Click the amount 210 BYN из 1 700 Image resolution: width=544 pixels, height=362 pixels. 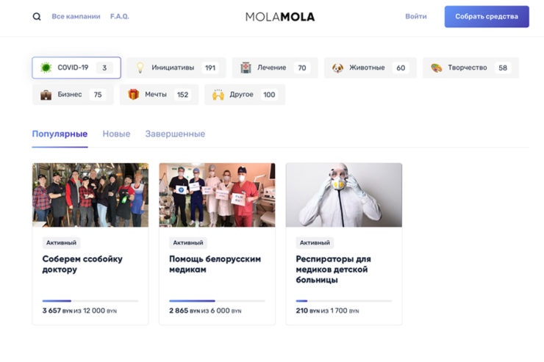pyautogui.click(x=328, y=311)
